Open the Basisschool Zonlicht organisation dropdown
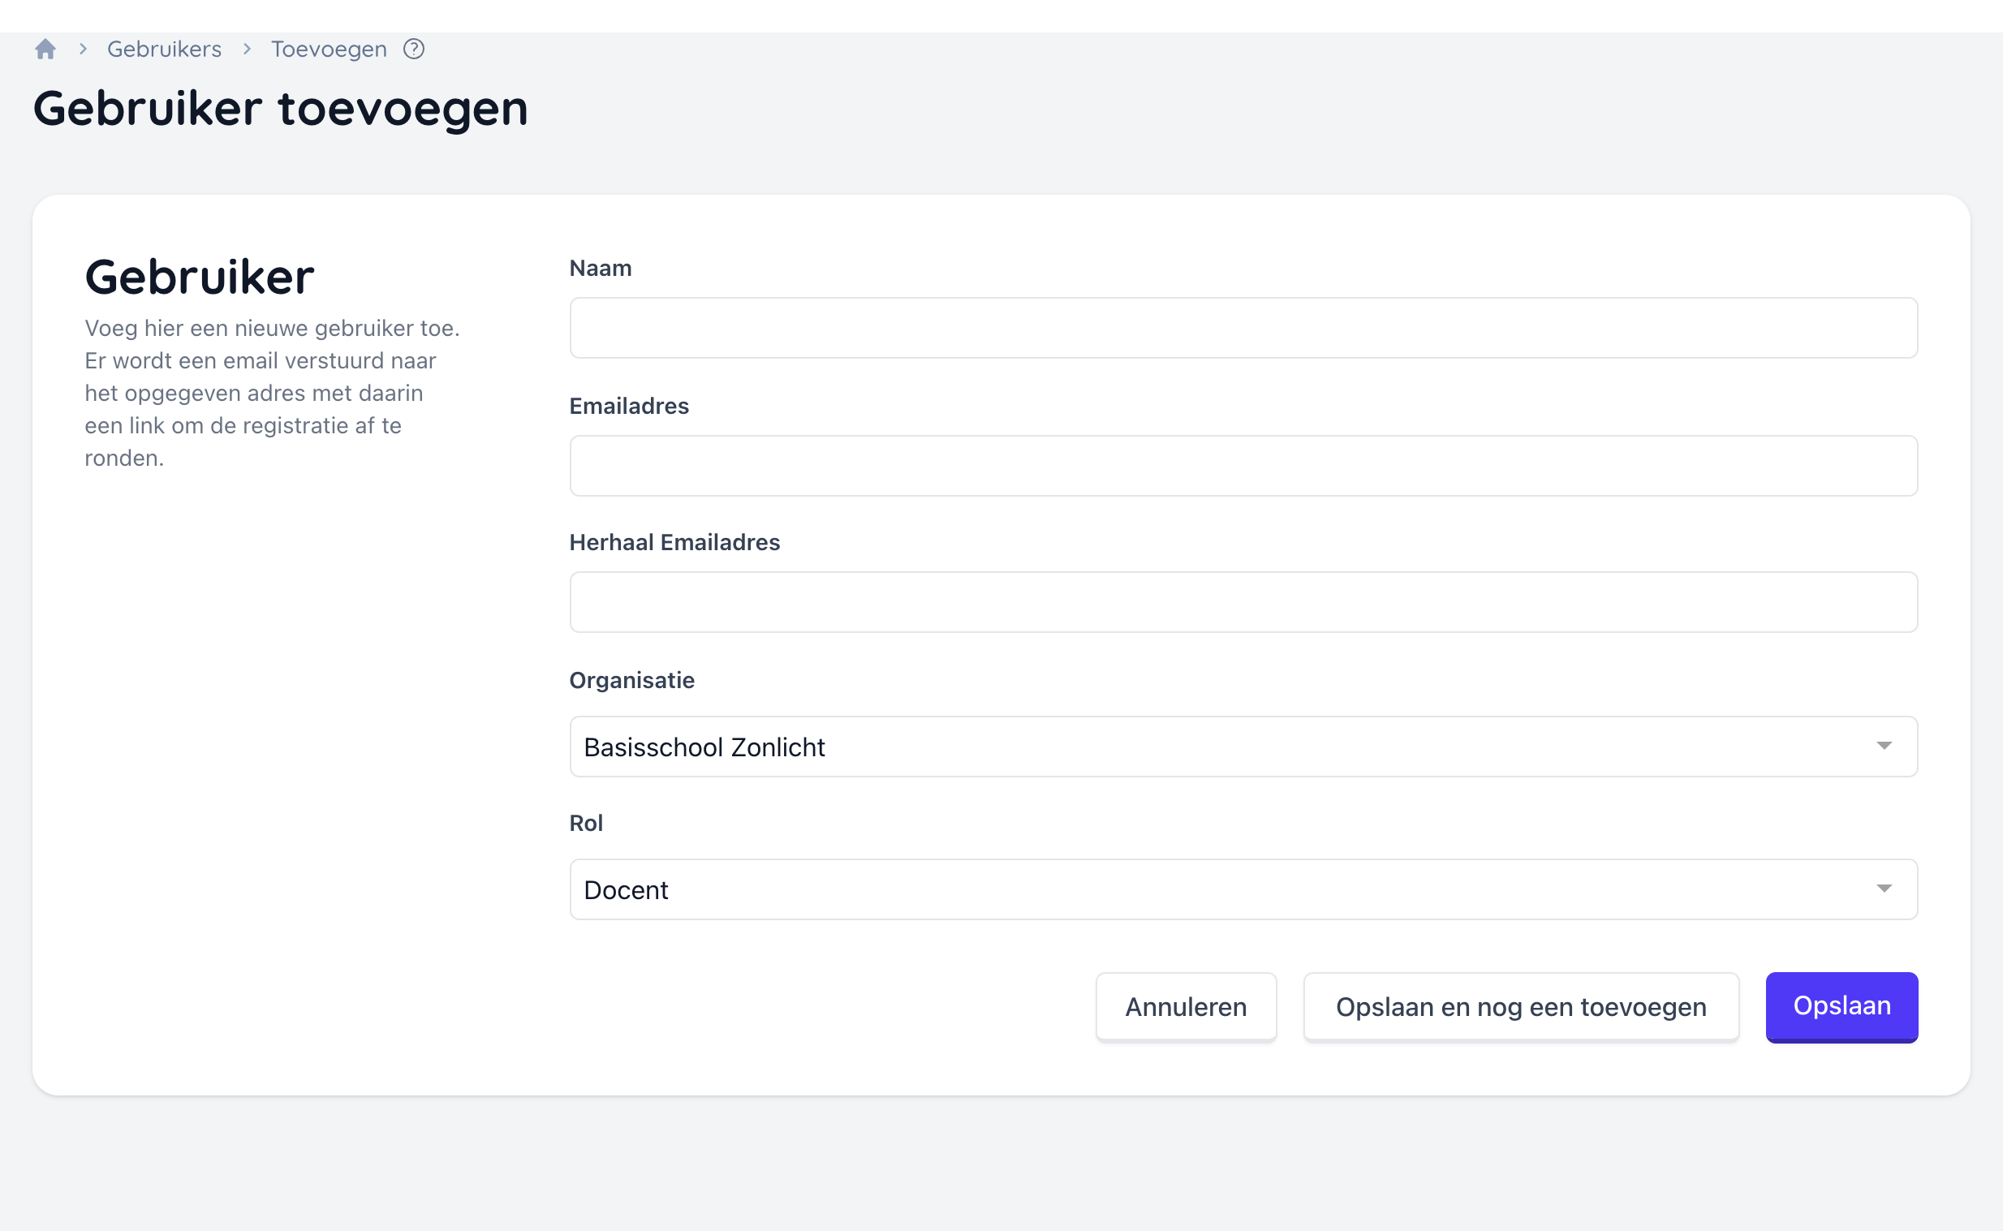The height and width of the screenshot is (1231, 2003). tap(1221, 747)
